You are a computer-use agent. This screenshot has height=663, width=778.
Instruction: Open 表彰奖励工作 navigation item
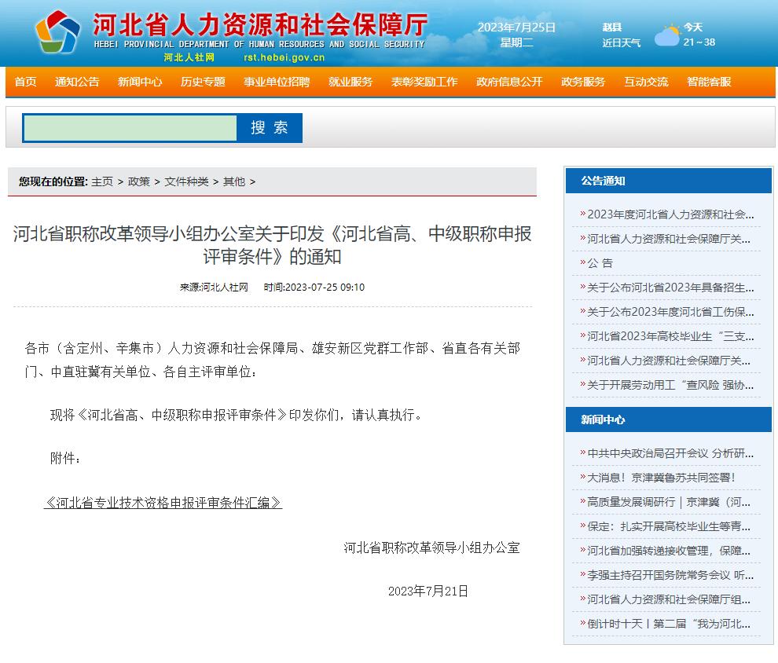[424, 82]
